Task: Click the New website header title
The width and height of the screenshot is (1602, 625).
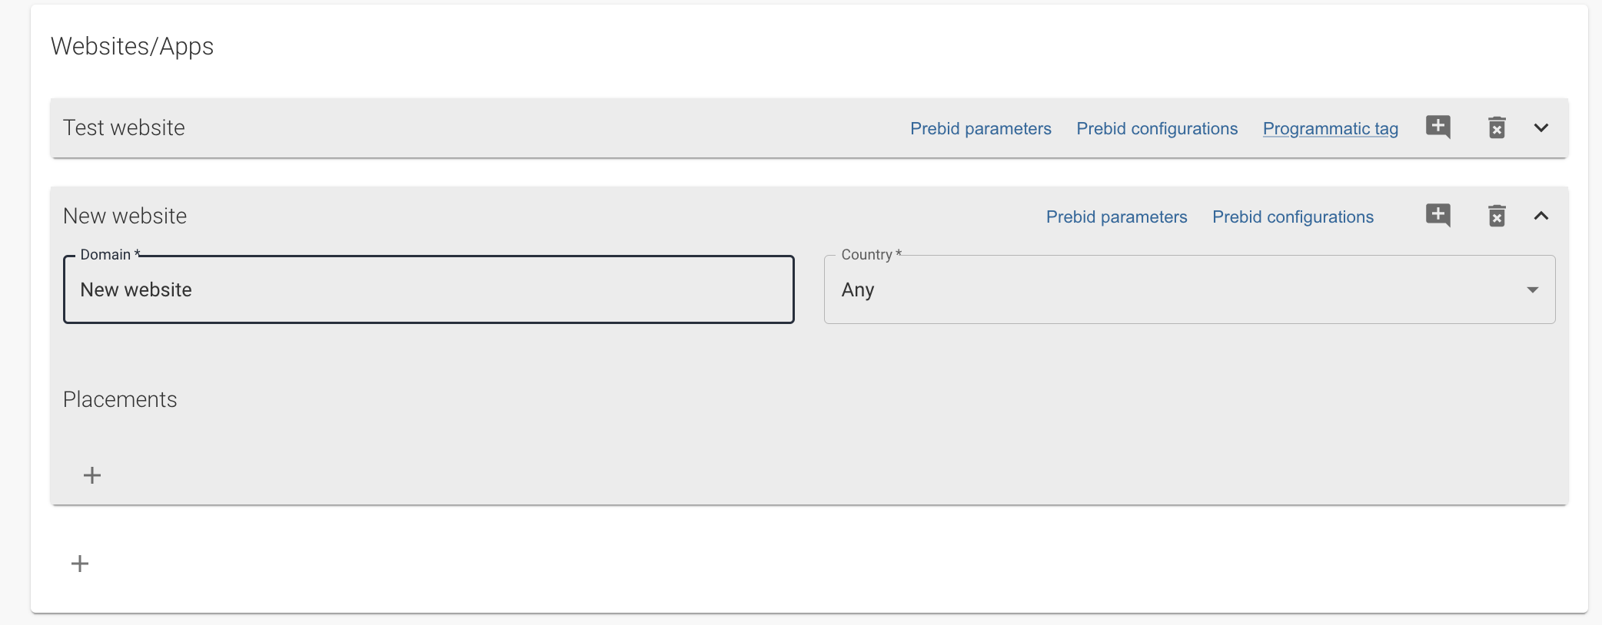Action: (125, 216)
